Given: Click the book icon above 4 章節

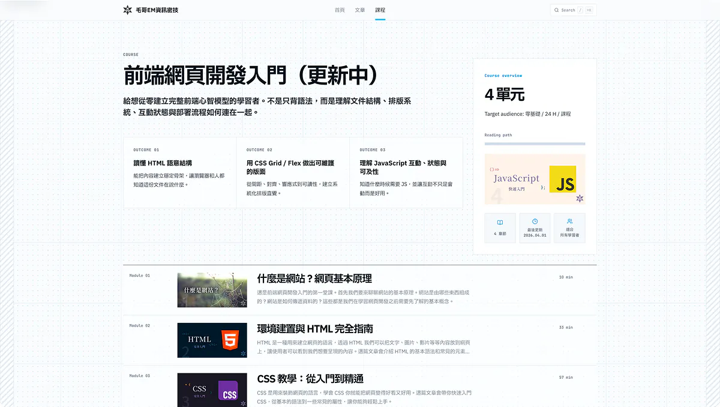Looking at the screenshot, I should pyautogui.click(x=500, y=223).
